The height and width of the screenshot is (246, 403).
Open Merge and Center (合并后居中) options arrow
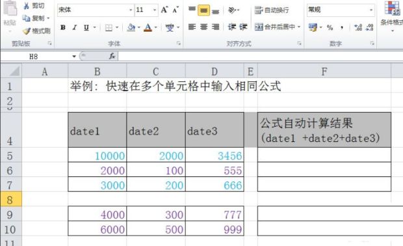click(299, 27)
